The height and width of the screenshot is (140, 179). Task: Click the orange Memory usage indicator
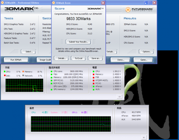tap(23, 72)
